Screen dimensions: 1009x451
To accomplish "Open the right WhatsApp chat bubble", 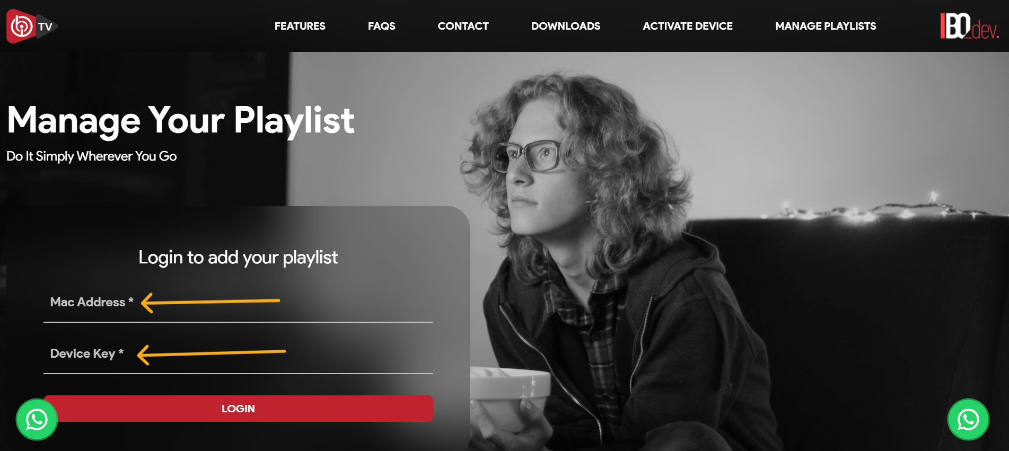I will click(x=968, y=419).
